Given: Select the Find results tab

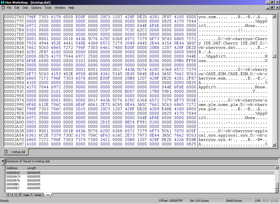Looking at the screenshot, I should 48,195.
